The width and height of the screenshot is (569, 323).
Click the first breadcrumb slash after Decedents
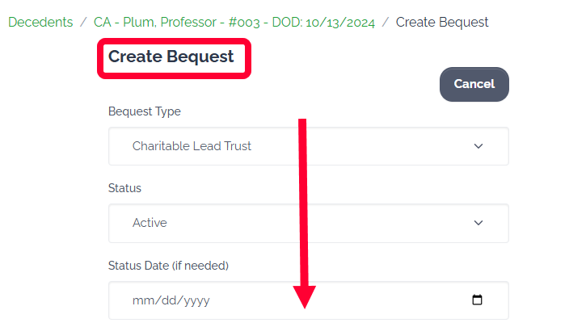[83, 23]
